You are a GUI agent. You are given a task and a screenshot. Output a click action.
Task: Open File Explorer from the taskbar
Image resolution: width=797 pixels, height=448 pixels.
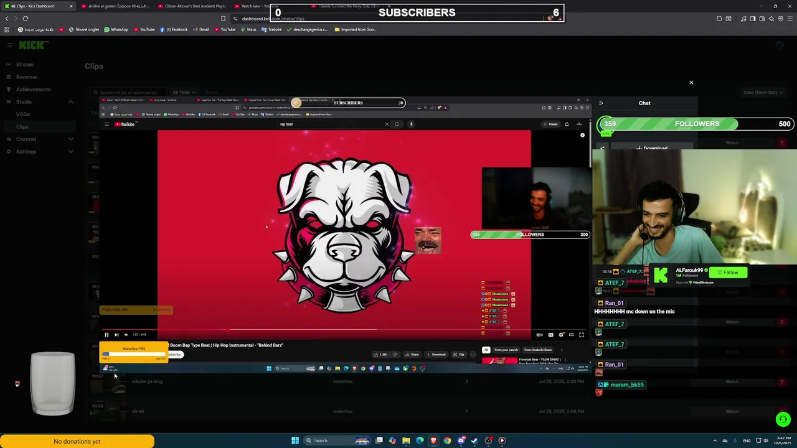click(x=406, y=441)
